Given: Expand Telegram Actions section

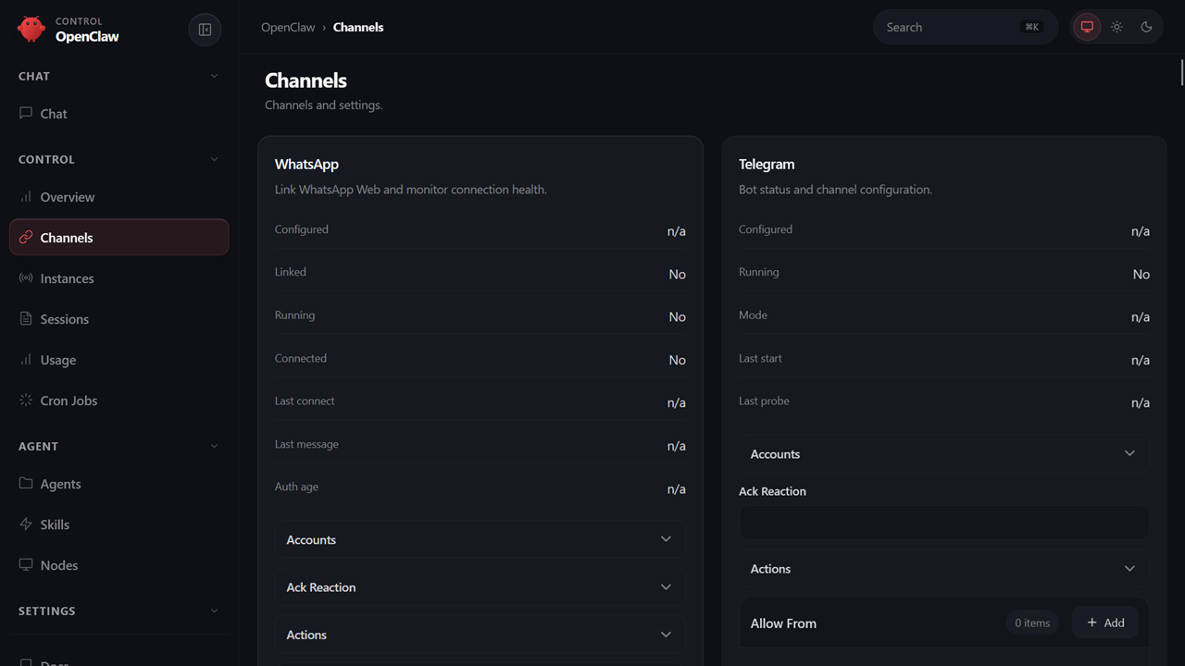Looking at the screenshot, I should 943,569.
